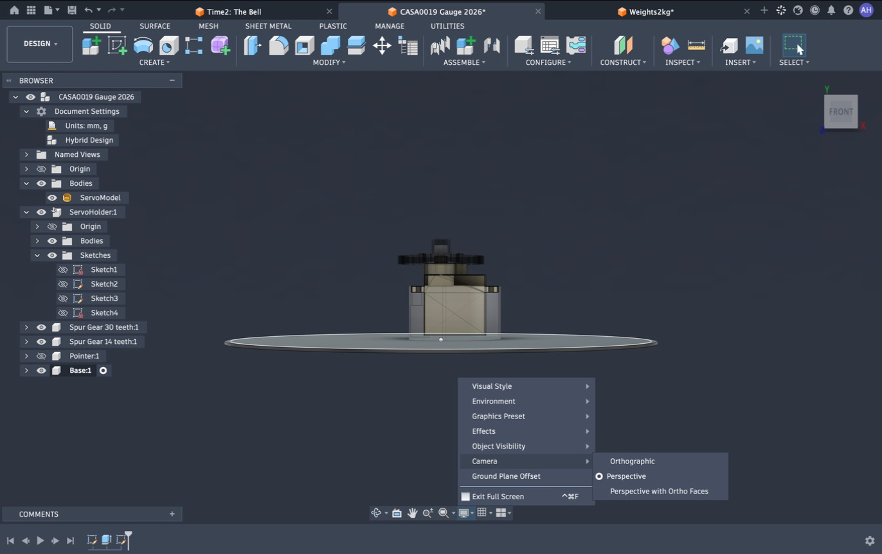Image resolution: width=882 pixels, height=554 pixels.
Task: Show the Pointer:1 component
Action: click(41, 356)
